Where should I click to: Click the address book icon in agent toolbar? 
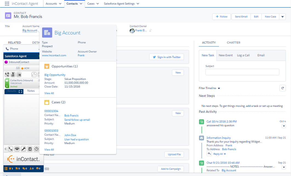coord(30,149)
